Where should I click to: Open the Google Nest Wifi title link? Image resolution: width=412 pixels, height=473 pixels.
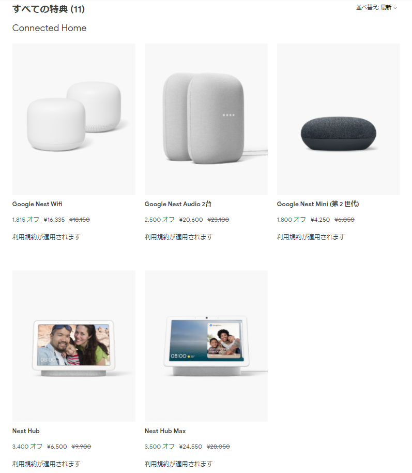click(x=37, y=204)
